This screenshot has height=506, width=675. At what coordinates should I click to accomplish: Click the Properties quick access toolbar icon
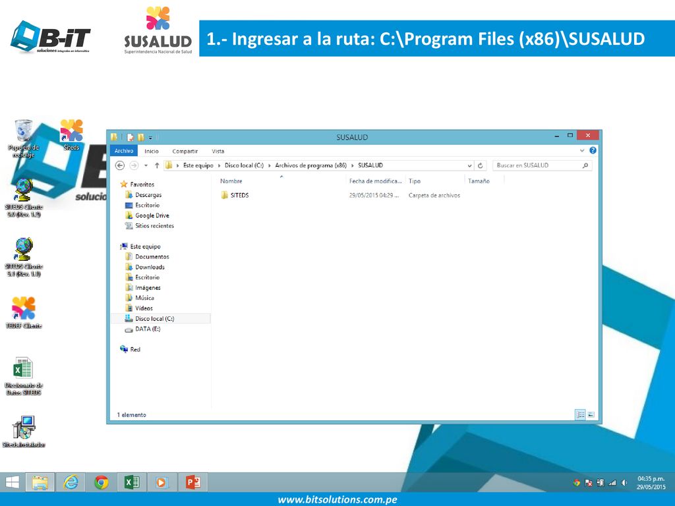pos(130,138)
